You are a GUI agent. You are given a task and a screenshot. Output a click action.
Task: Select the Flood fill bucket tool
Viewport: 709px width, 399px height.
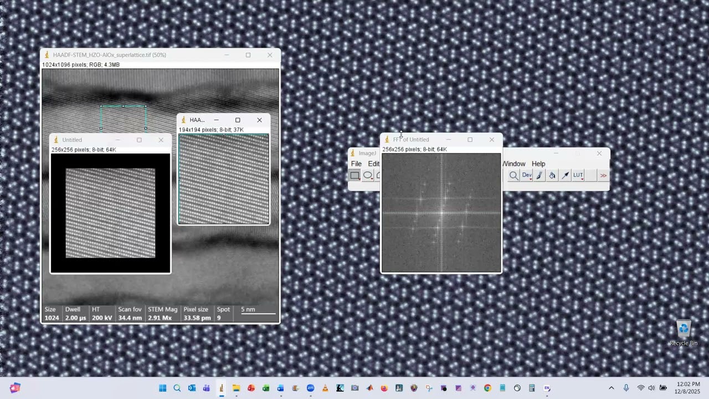coord(552,175)
